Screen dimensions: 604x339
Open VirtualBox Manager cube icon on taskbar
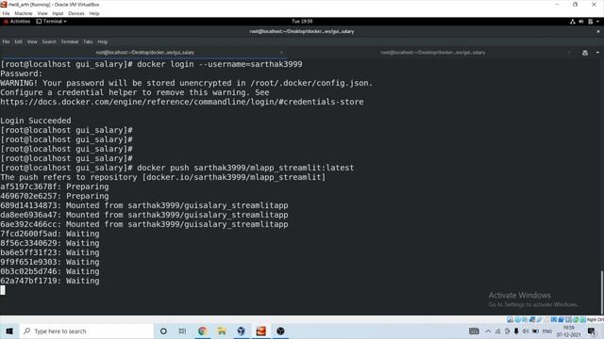[242, 331]
